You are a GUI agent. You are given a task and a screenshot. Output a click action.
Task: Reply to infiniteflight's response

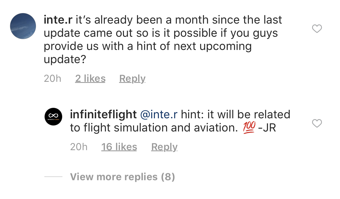(164, 147)
